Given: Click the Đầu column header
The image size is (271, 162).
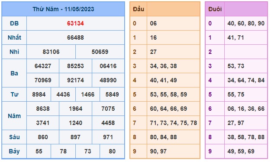Looking at the screenshot, I should click(139, 9).
